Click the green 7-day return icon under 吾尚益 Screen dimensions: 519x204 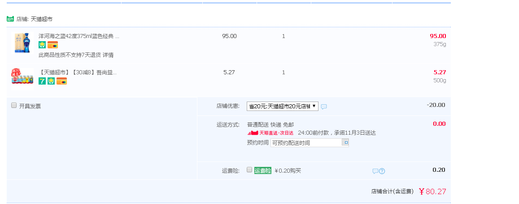[x=42, y=81]
